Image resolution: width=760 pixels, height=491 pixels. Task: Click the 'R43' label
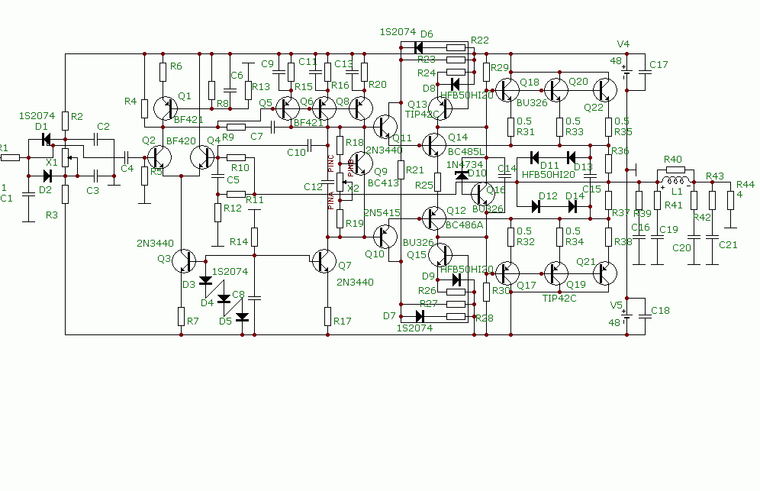pos(715,176)
